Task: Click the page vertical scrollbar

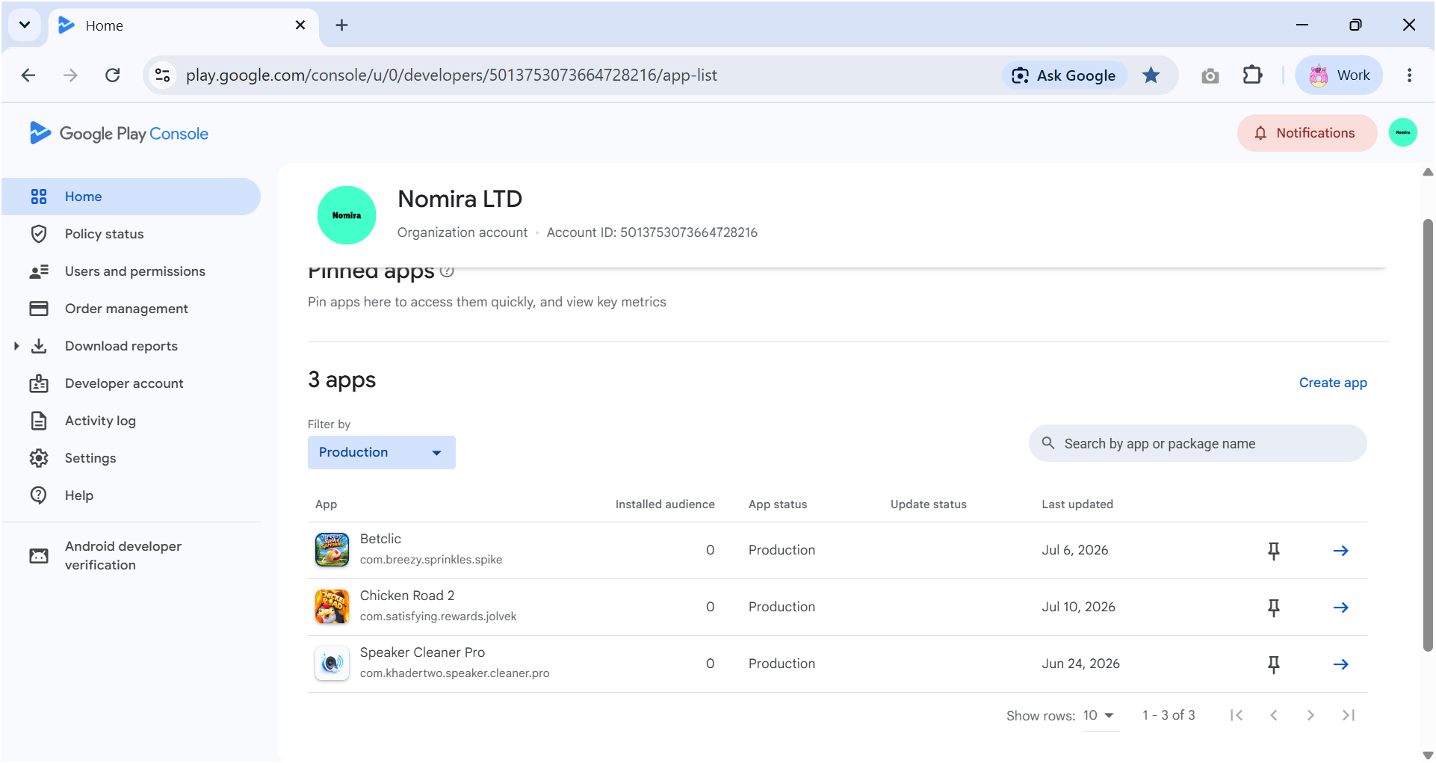Action: pyautogui.click(x=1428, y=436)
